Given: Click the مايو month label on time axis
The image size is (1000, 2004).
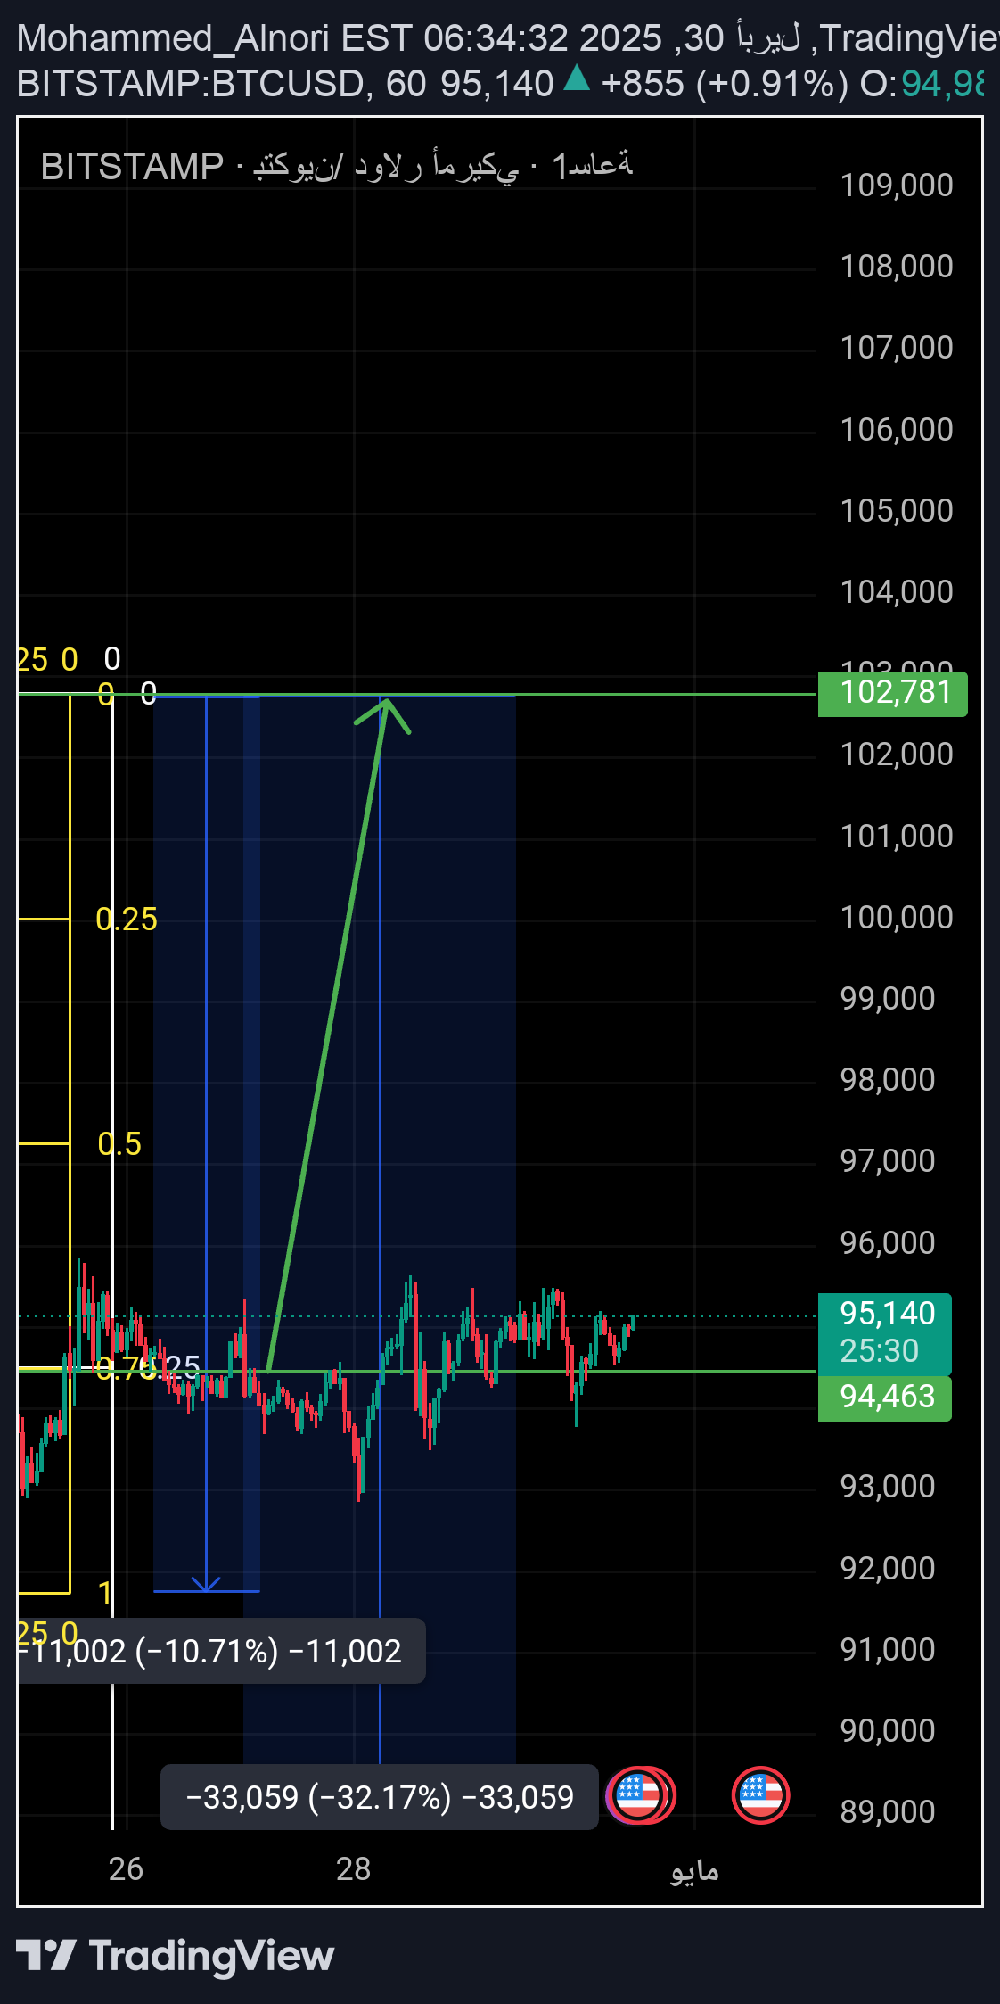Looking at the screenshot, I should click(x=694, y=1870).
